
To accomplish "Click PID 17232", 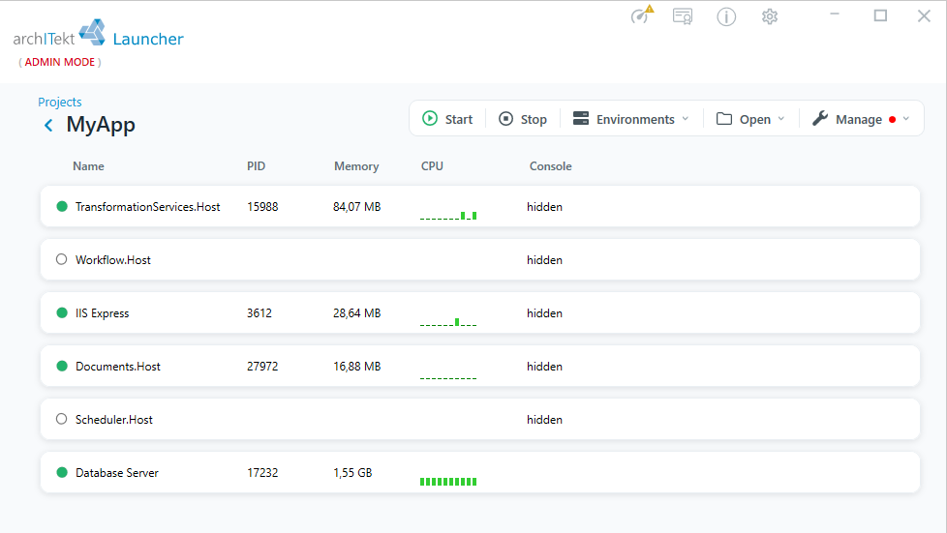I will click(x=262, y=472).
